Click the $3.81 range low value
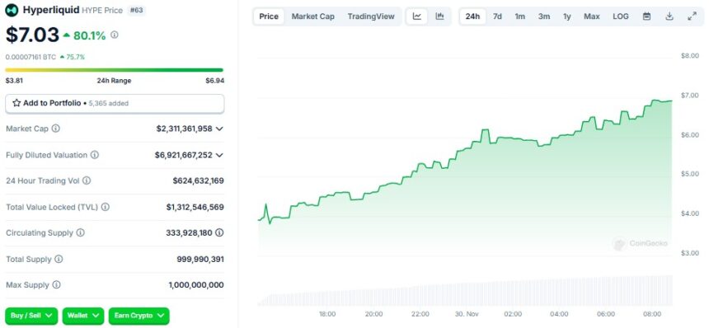 tap(14, 81)
